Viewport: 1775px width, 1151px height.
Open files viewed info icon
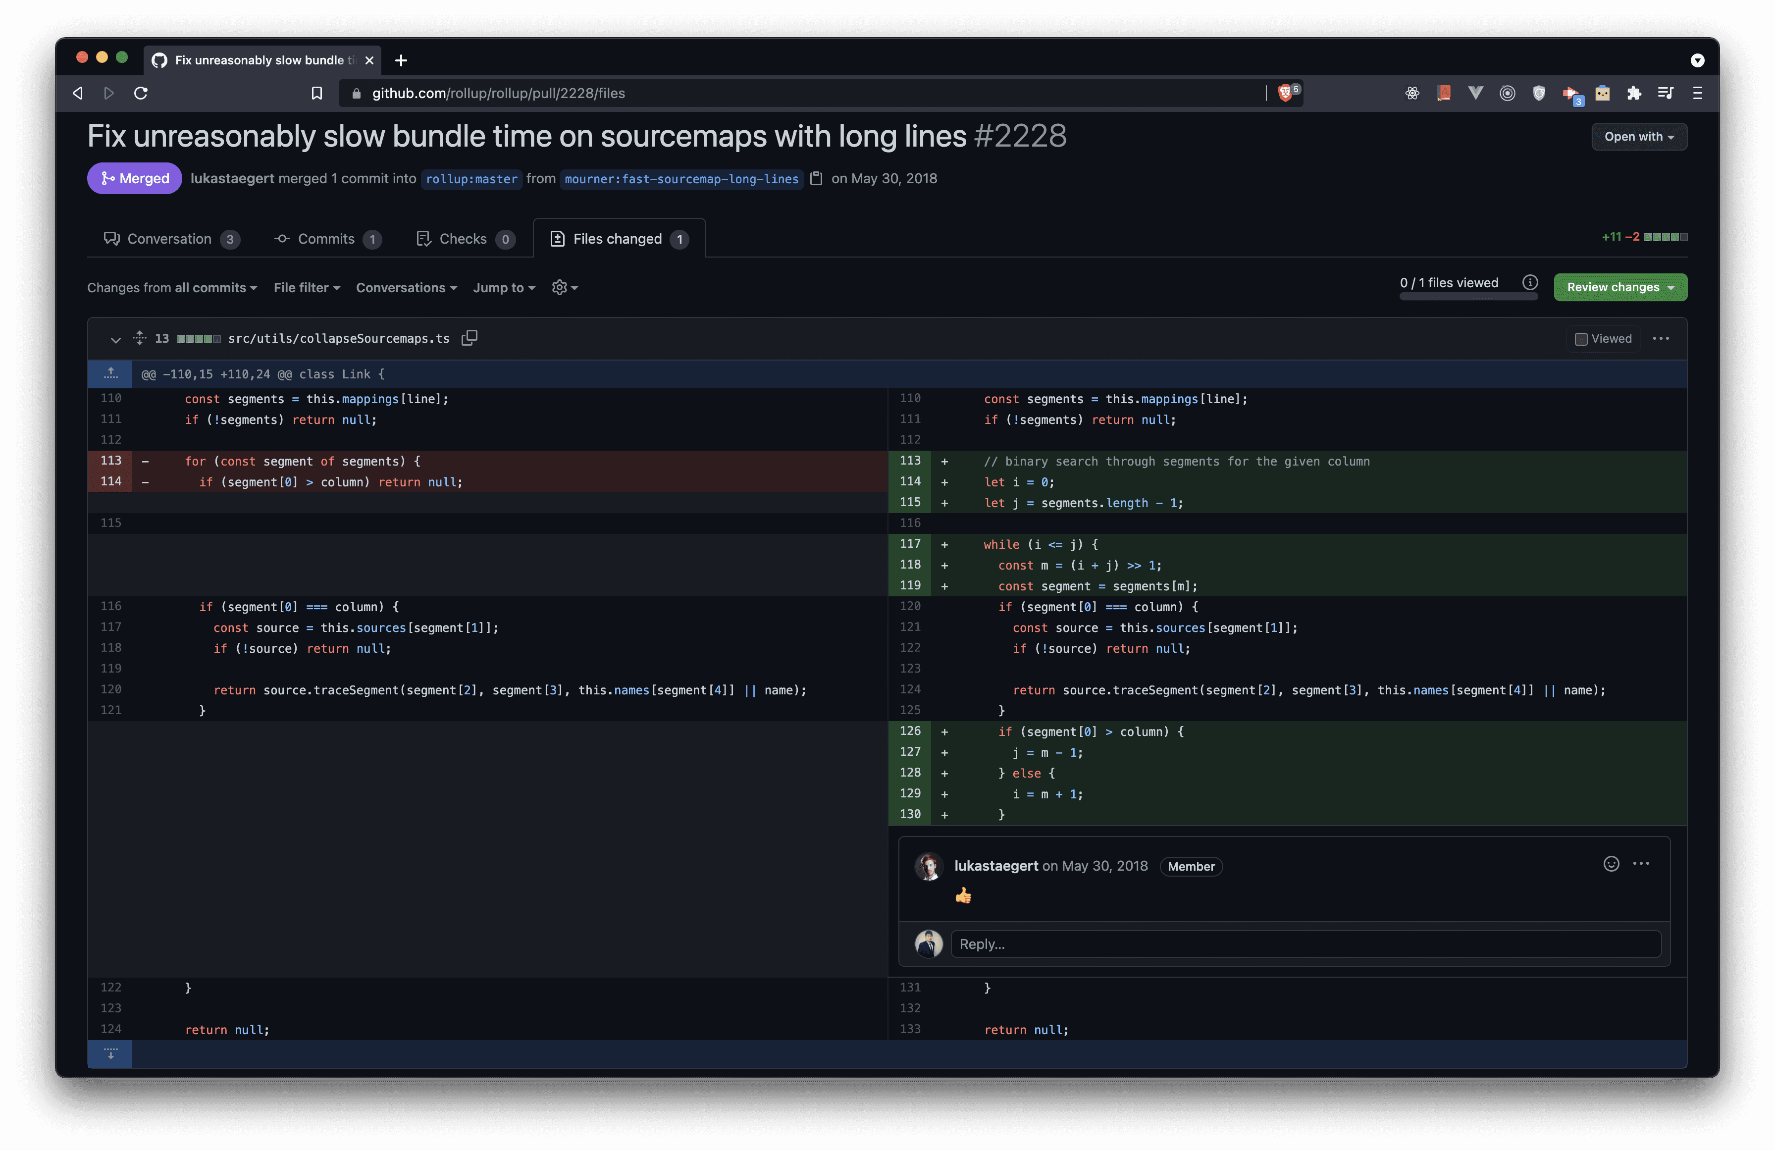coord(1530,282)
